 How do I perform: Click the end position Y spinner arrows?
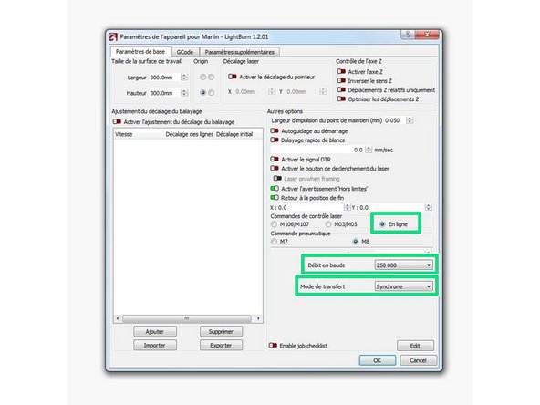(428, 207)
